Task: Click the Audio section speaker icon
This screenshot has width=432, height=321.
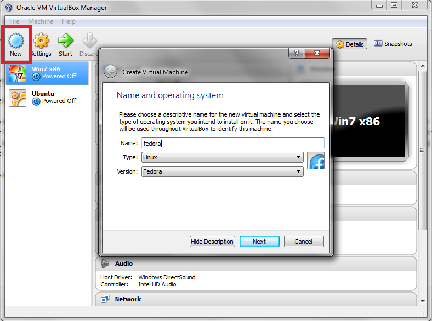Action: [105, 263]
